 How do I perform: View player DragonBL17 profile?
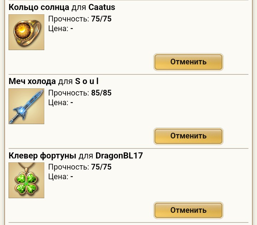[x=119, y=156]
